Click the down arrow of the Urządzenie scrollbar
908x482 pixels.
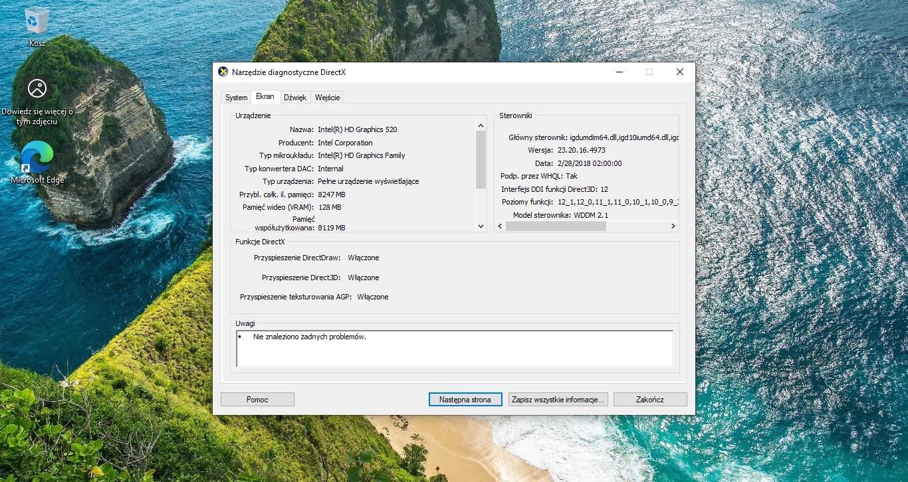pyautogui.click(x=481, y=226)
